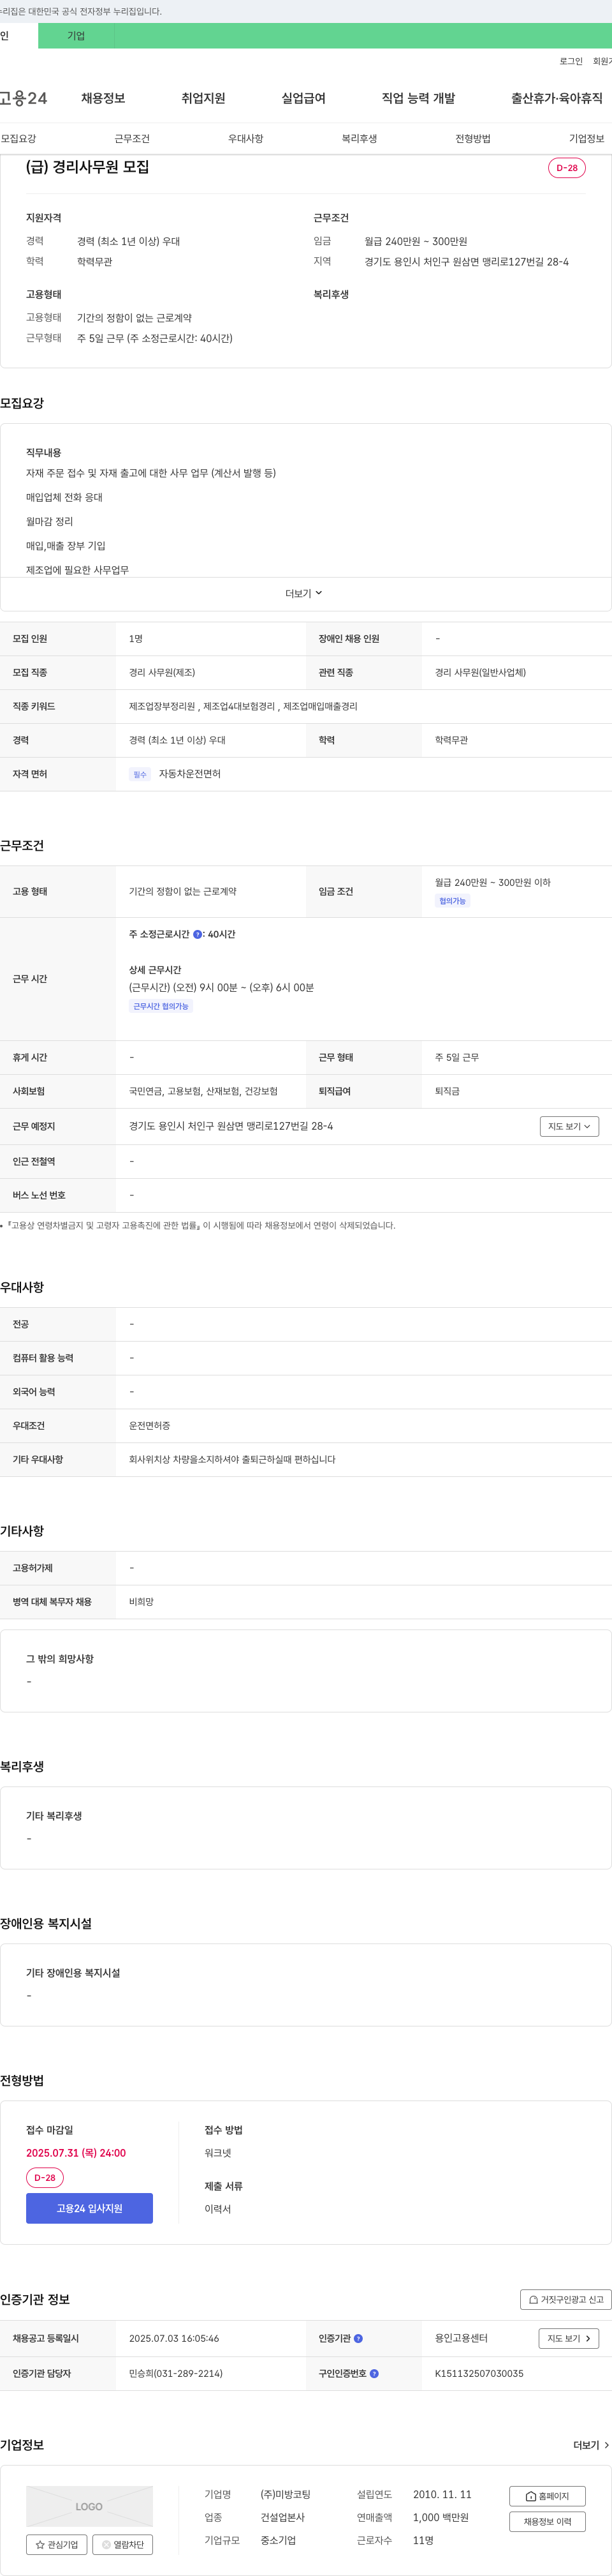
Task: Click the deadline text 2025.07.31 (목) 24:00
Action: [76, 2153]
